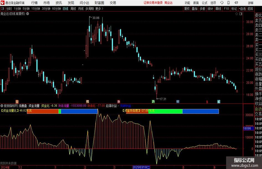Viewport: 262px width, 169px height.
Task: Open the 财富圈 menu
Action: (99, 3)
